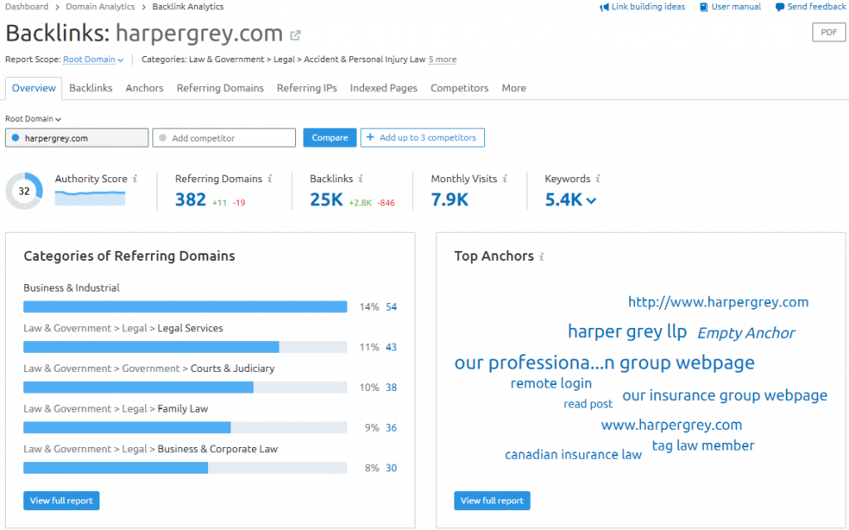Image resolution: width=849 pixels, height=530 pixels.
Task: Click the harper grey llp anchor
Action: [x=627, y=331]
